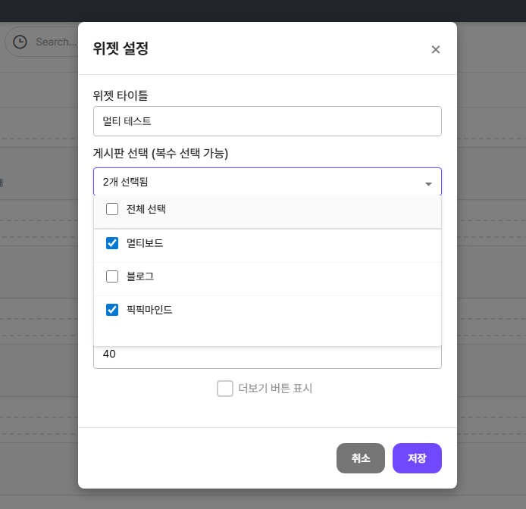Image resolution: width=526 pixels, height=509 pixels.
Task: Click the dropdown caret arrow icon
Action: click(x=428, y=183)
